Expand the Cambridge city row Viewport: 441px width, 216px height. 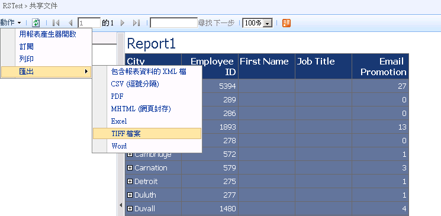130,154
